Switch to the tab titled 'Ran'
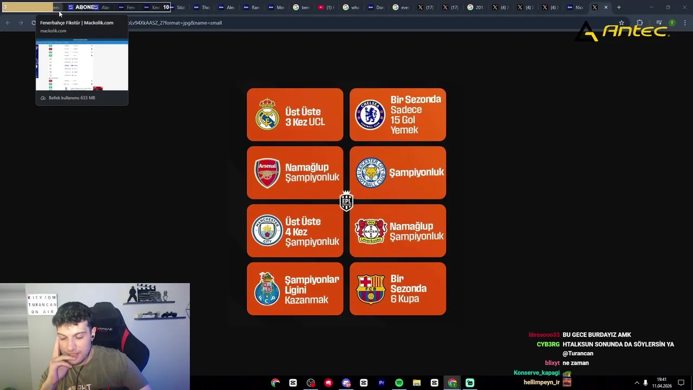This screenshot has width=693, height=390. click(252, 8)
